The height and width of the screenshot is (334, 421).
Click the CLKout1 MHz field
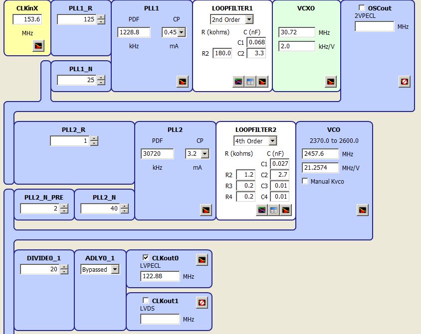160,319
